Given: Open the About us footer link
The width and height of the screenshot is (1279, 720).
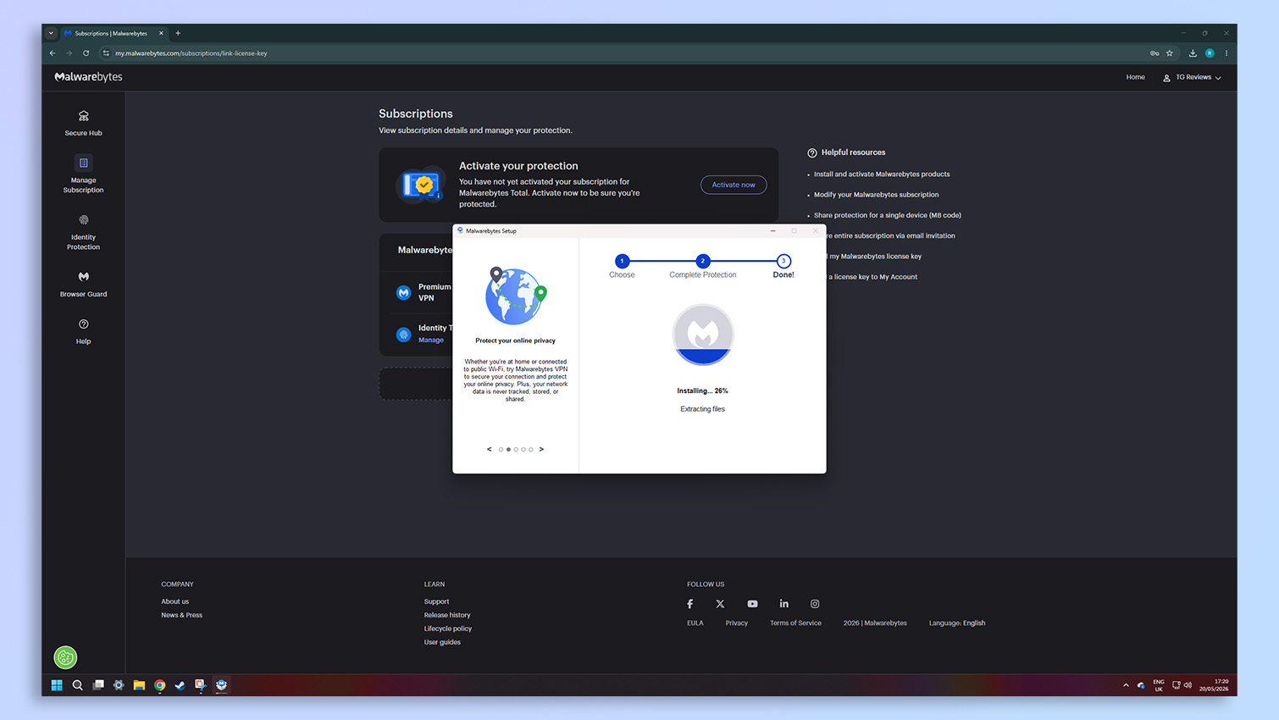Looking at the screenshot, I should (x=175, y=601).
